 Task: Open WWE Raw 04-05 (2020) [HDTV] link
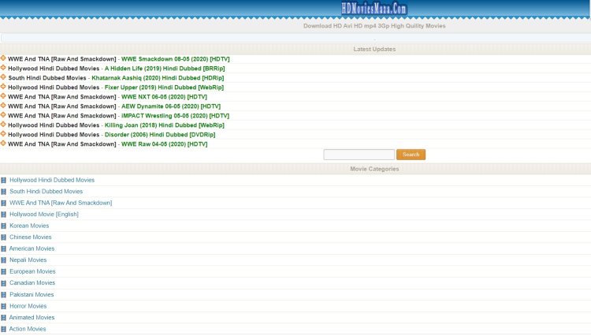(x=165, y=144)
